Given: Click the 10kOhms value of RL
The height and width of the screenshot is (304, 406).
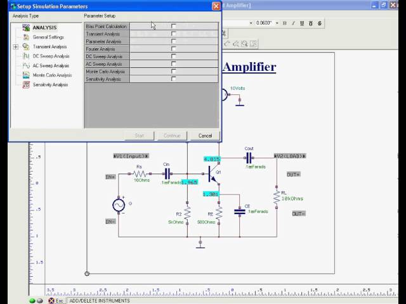Looking at the screenshot, I should [292, 199].
